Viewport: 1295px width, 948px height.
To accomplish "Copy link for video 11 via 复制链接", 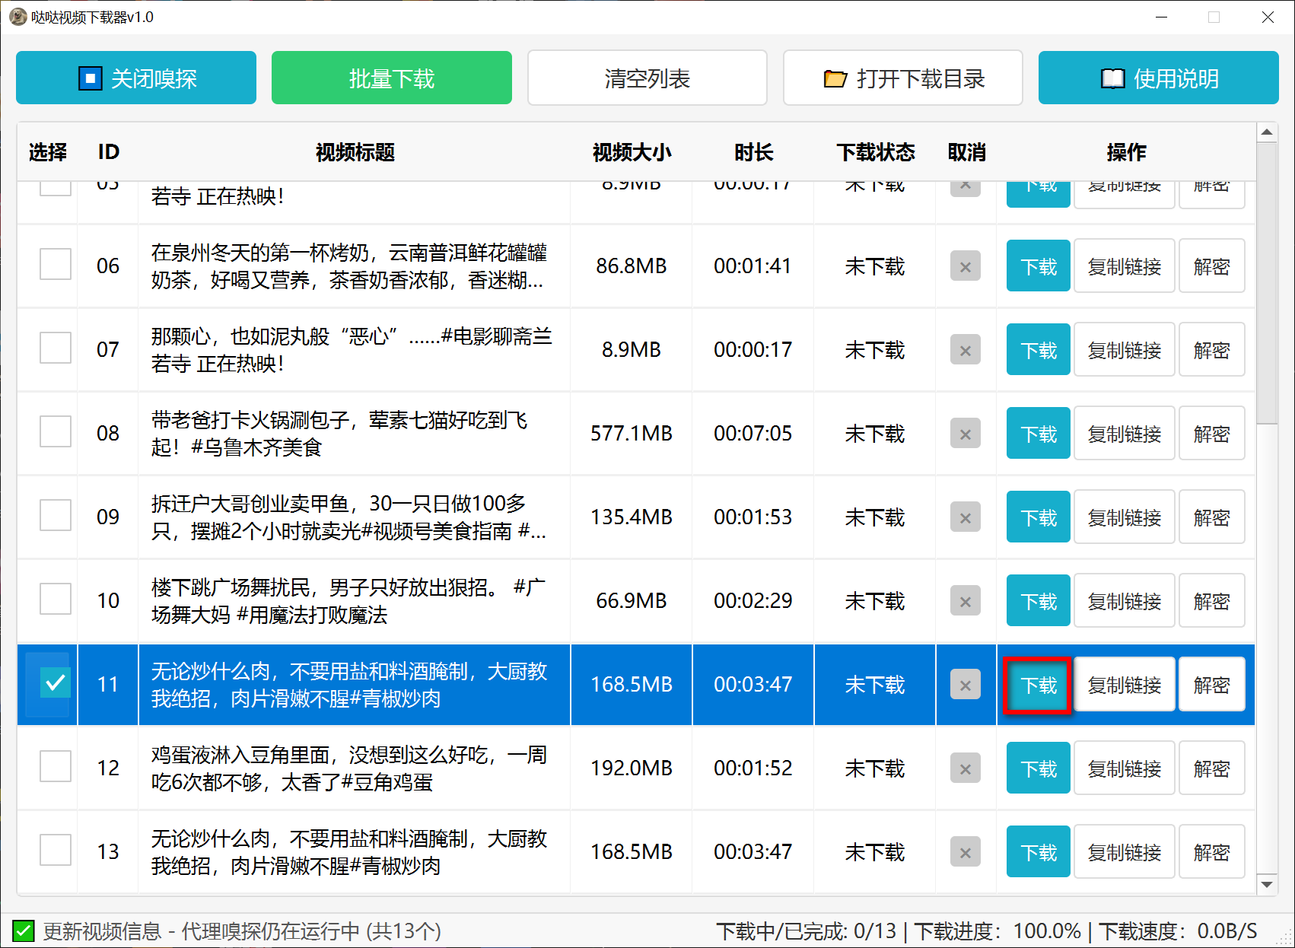I will click(1125, 685).
